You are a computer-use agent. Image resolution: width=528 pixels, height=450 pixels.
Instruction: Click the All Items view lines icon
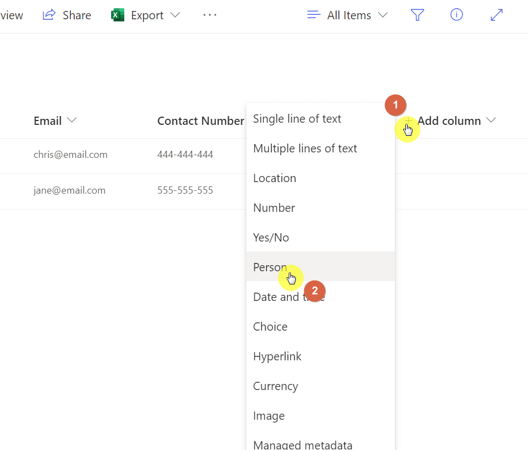313,15
